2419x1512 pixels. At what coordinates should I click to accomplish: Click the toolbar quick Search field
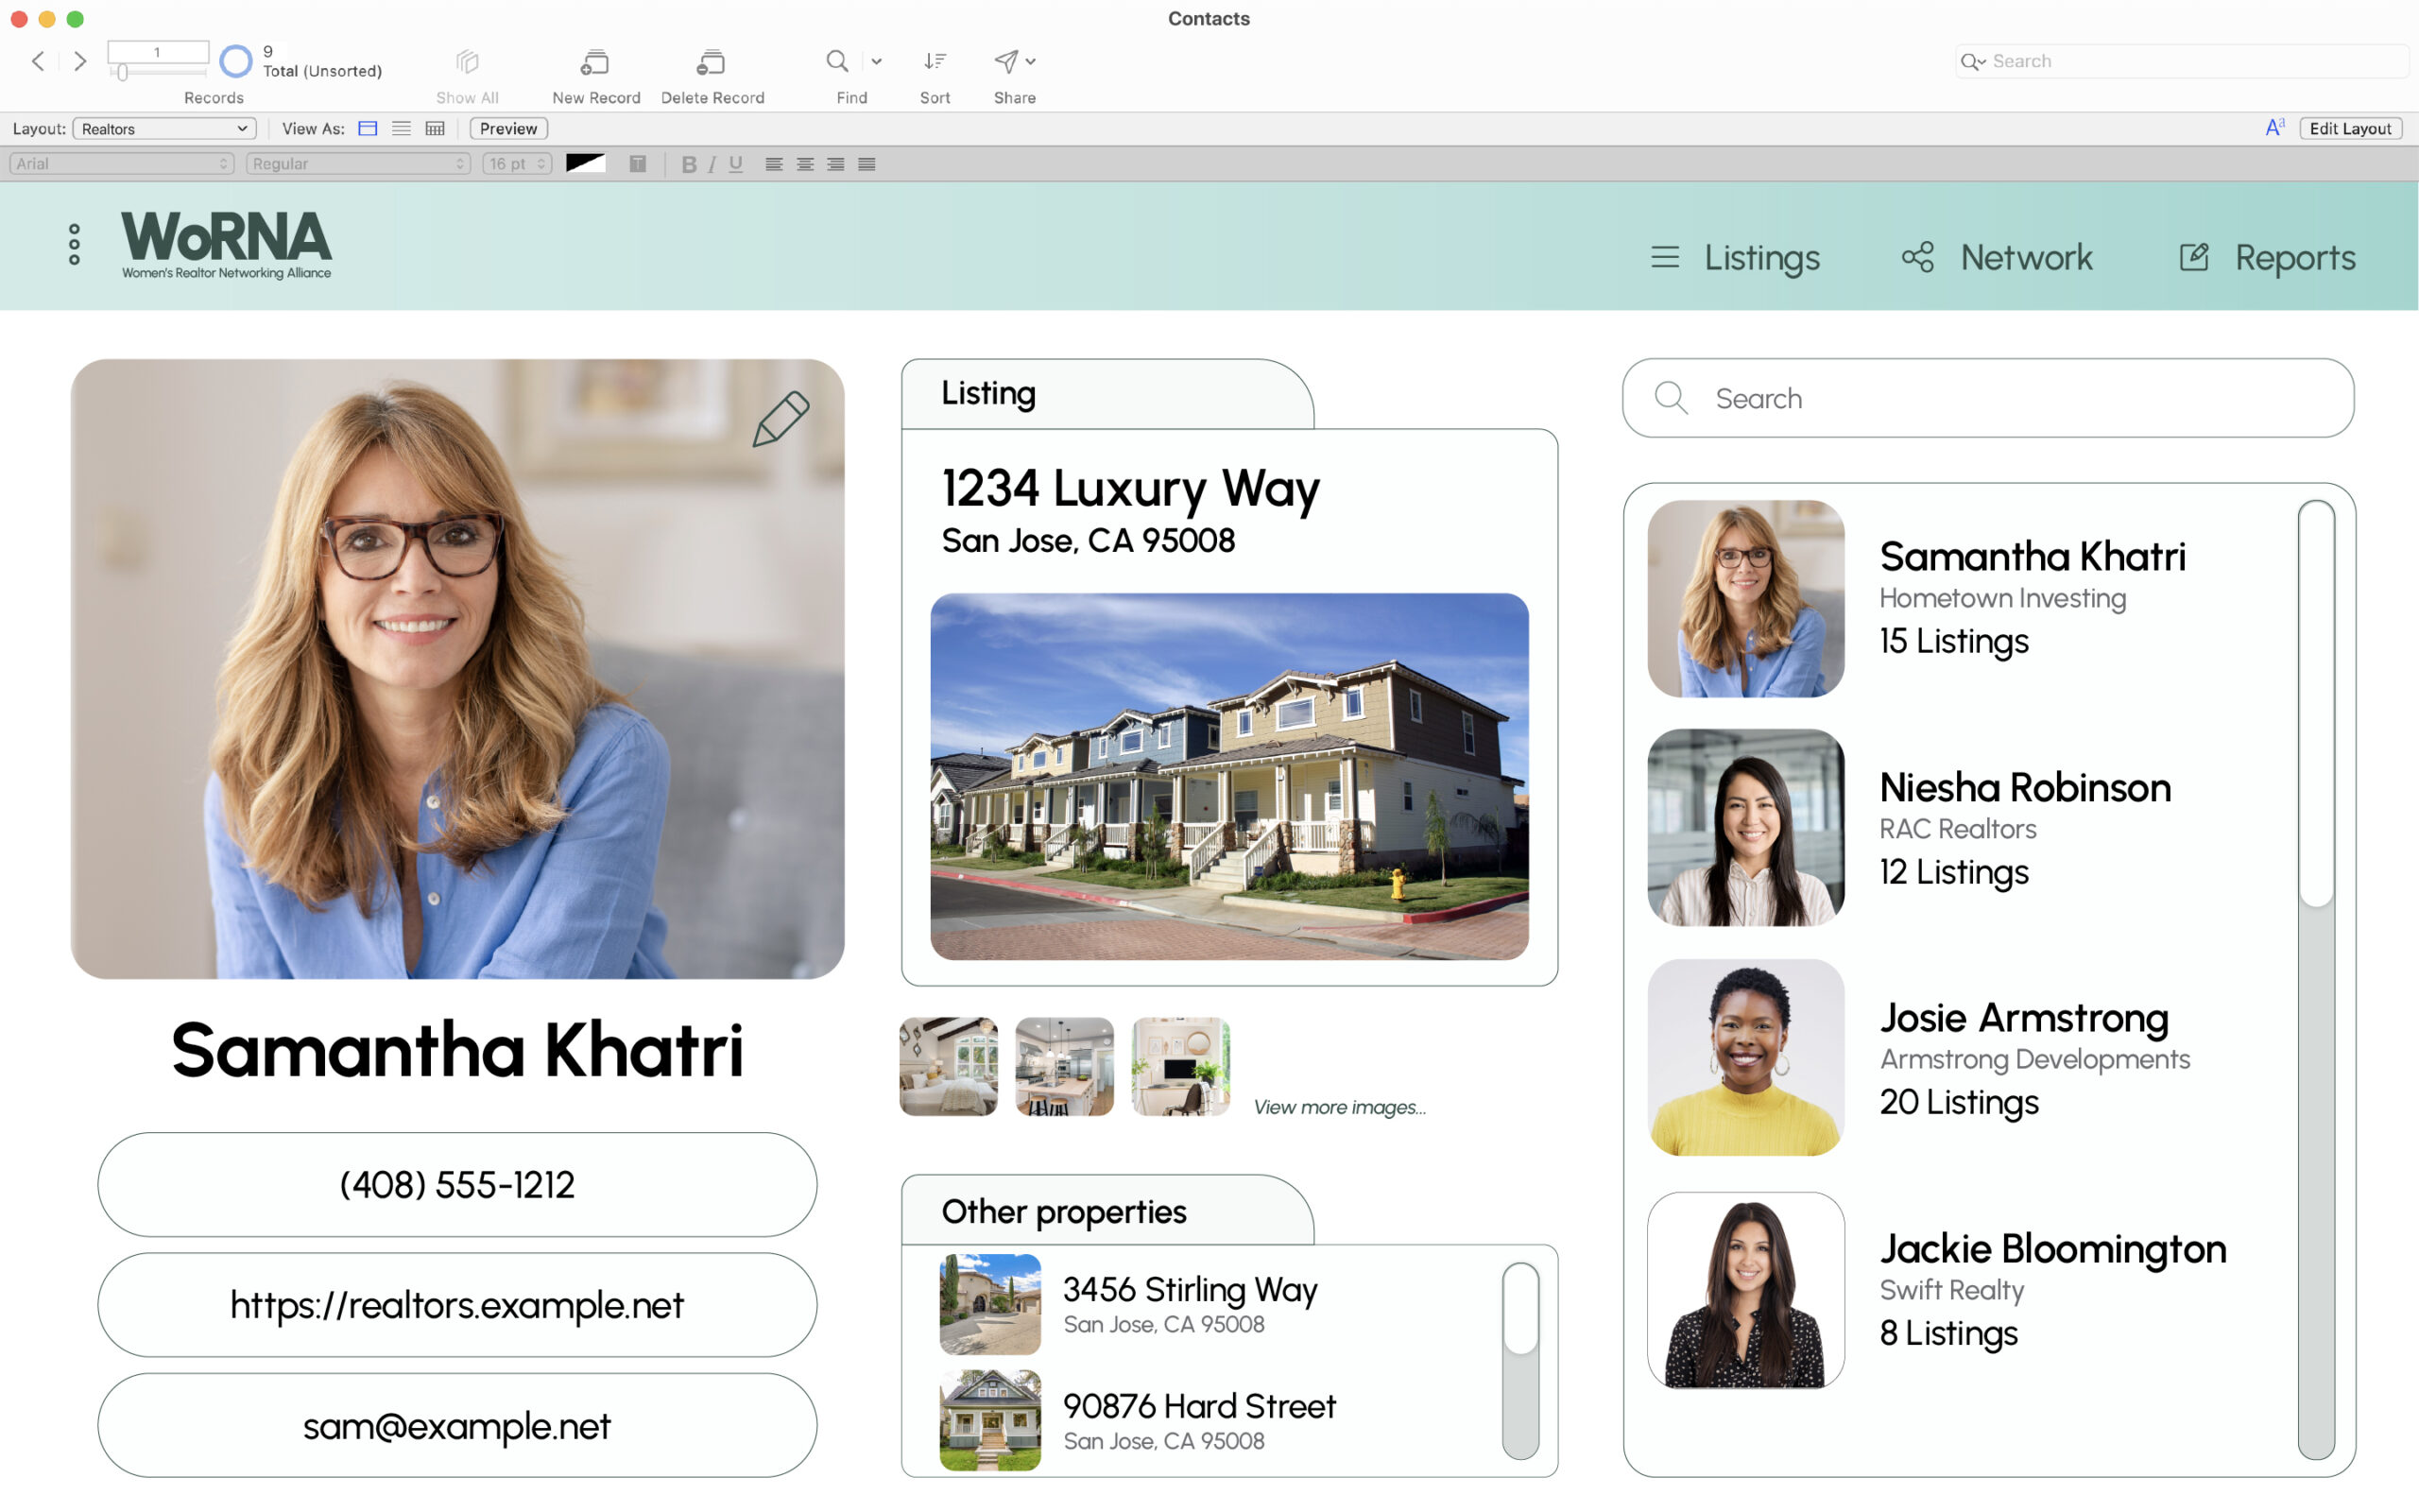[x=2181, y=61]
